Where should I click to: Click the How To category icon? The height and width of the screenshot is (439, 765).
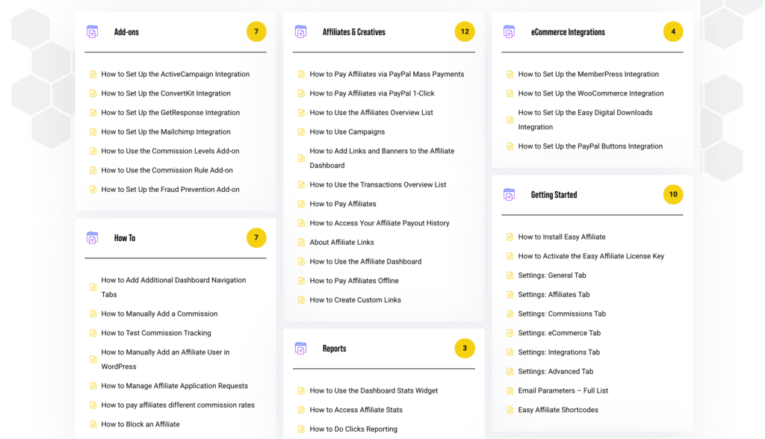click(x=92, y=237)
